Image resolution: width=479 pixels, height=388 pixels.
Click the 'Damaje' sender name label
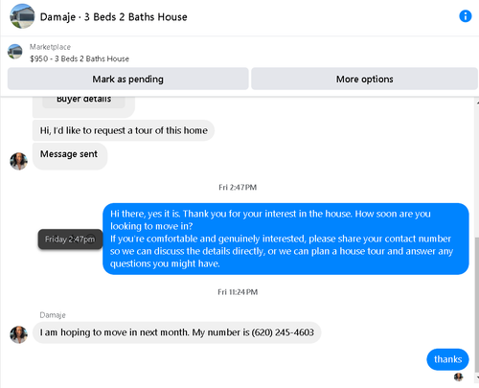coord(53,315)
